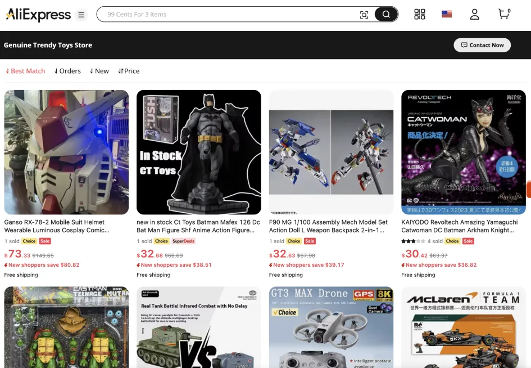Click the Contact Now button

coord(482,45)
